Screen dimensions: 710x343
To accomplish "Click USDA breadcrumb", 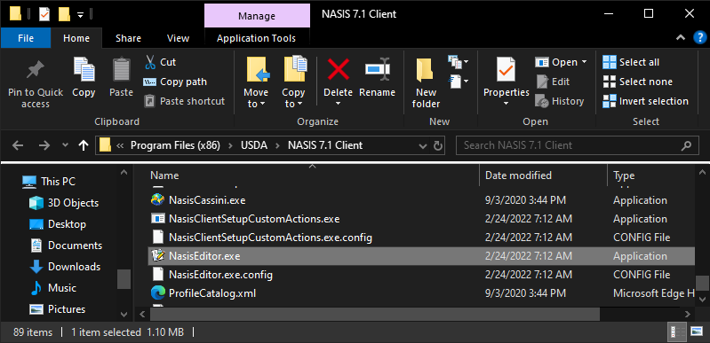I will [254, 145].
